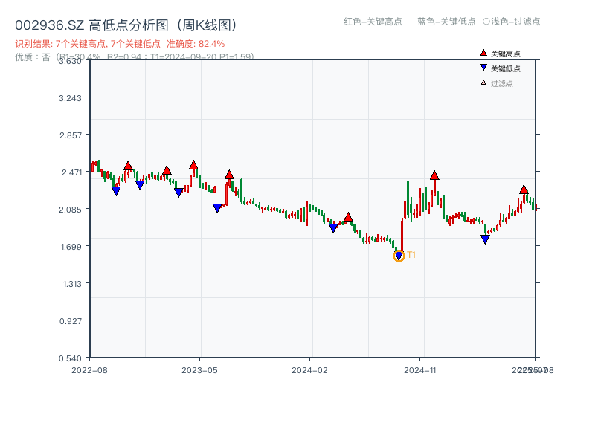Image resolution: width=595 pixels, height=446 pixels.
Task: Click the 002936.SZ 高低点分析图 title
Action: (126, 25)
